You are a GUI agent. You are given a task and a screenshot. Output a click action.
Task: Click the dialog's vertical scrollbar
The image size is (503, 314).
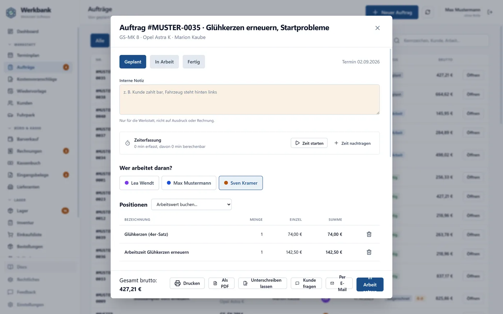point(391,103)
